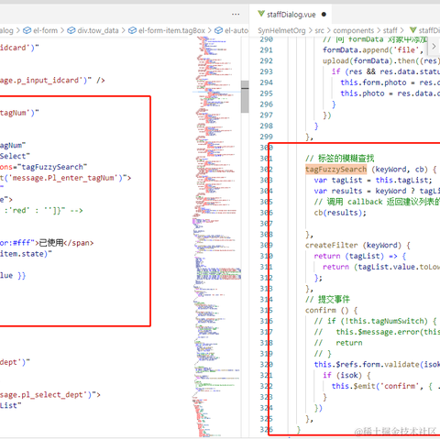Click the el-auto breadcrumb symbol icon
Viewport: 440px width, 440px height.
point(218,30)
